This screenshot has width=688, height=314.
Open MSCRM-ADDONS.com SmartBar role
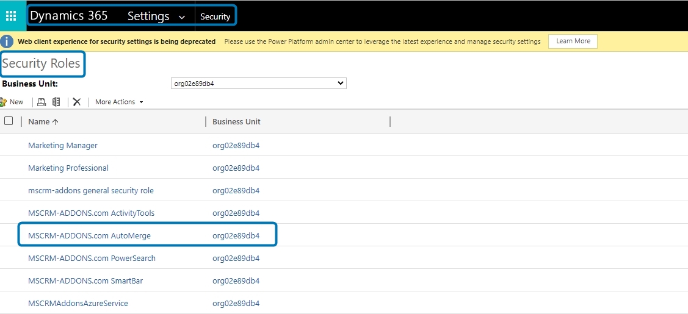(x=85, y=280)
